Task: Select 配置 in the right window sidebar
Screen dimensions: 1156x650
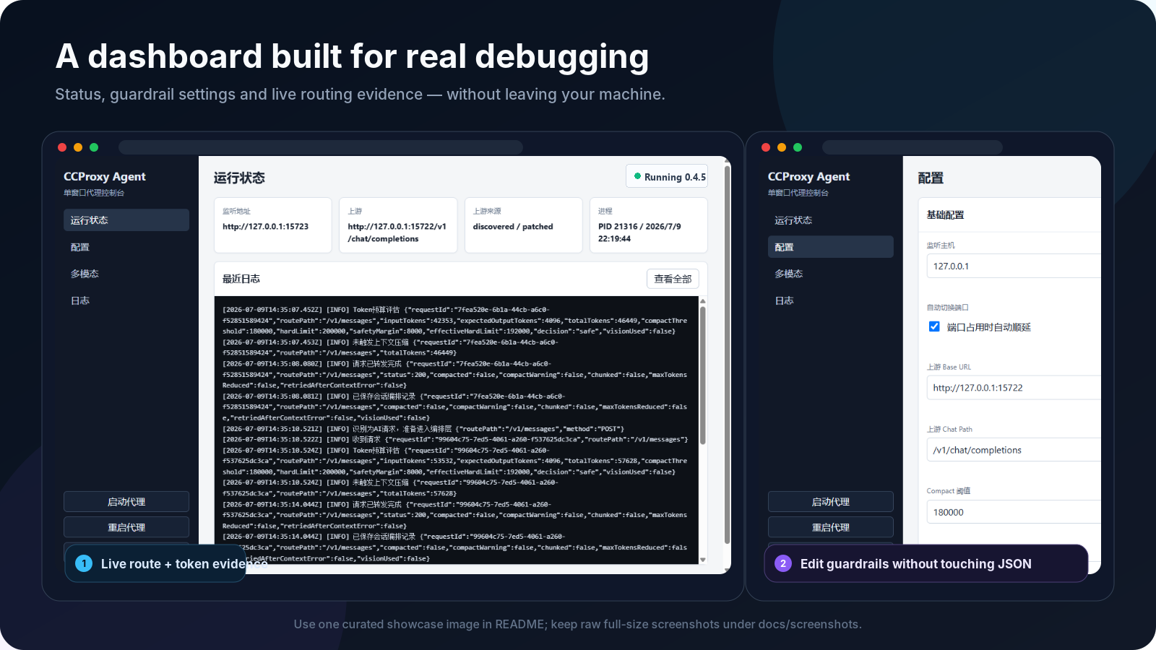Action: point(830,247)
